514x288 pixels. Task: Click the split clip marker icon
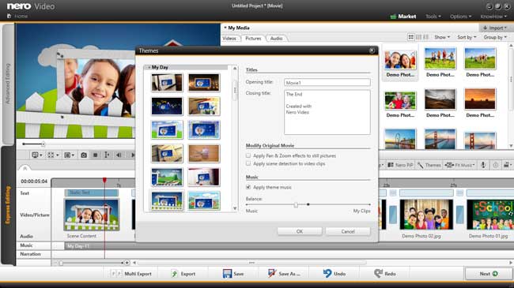[x=107, y=155]
